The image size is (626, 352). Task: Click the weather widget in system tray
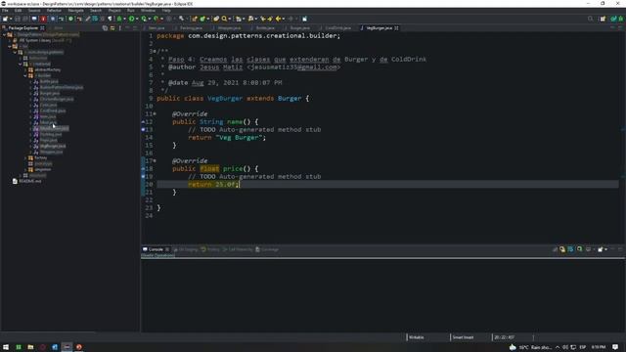[x=530, y=347]
